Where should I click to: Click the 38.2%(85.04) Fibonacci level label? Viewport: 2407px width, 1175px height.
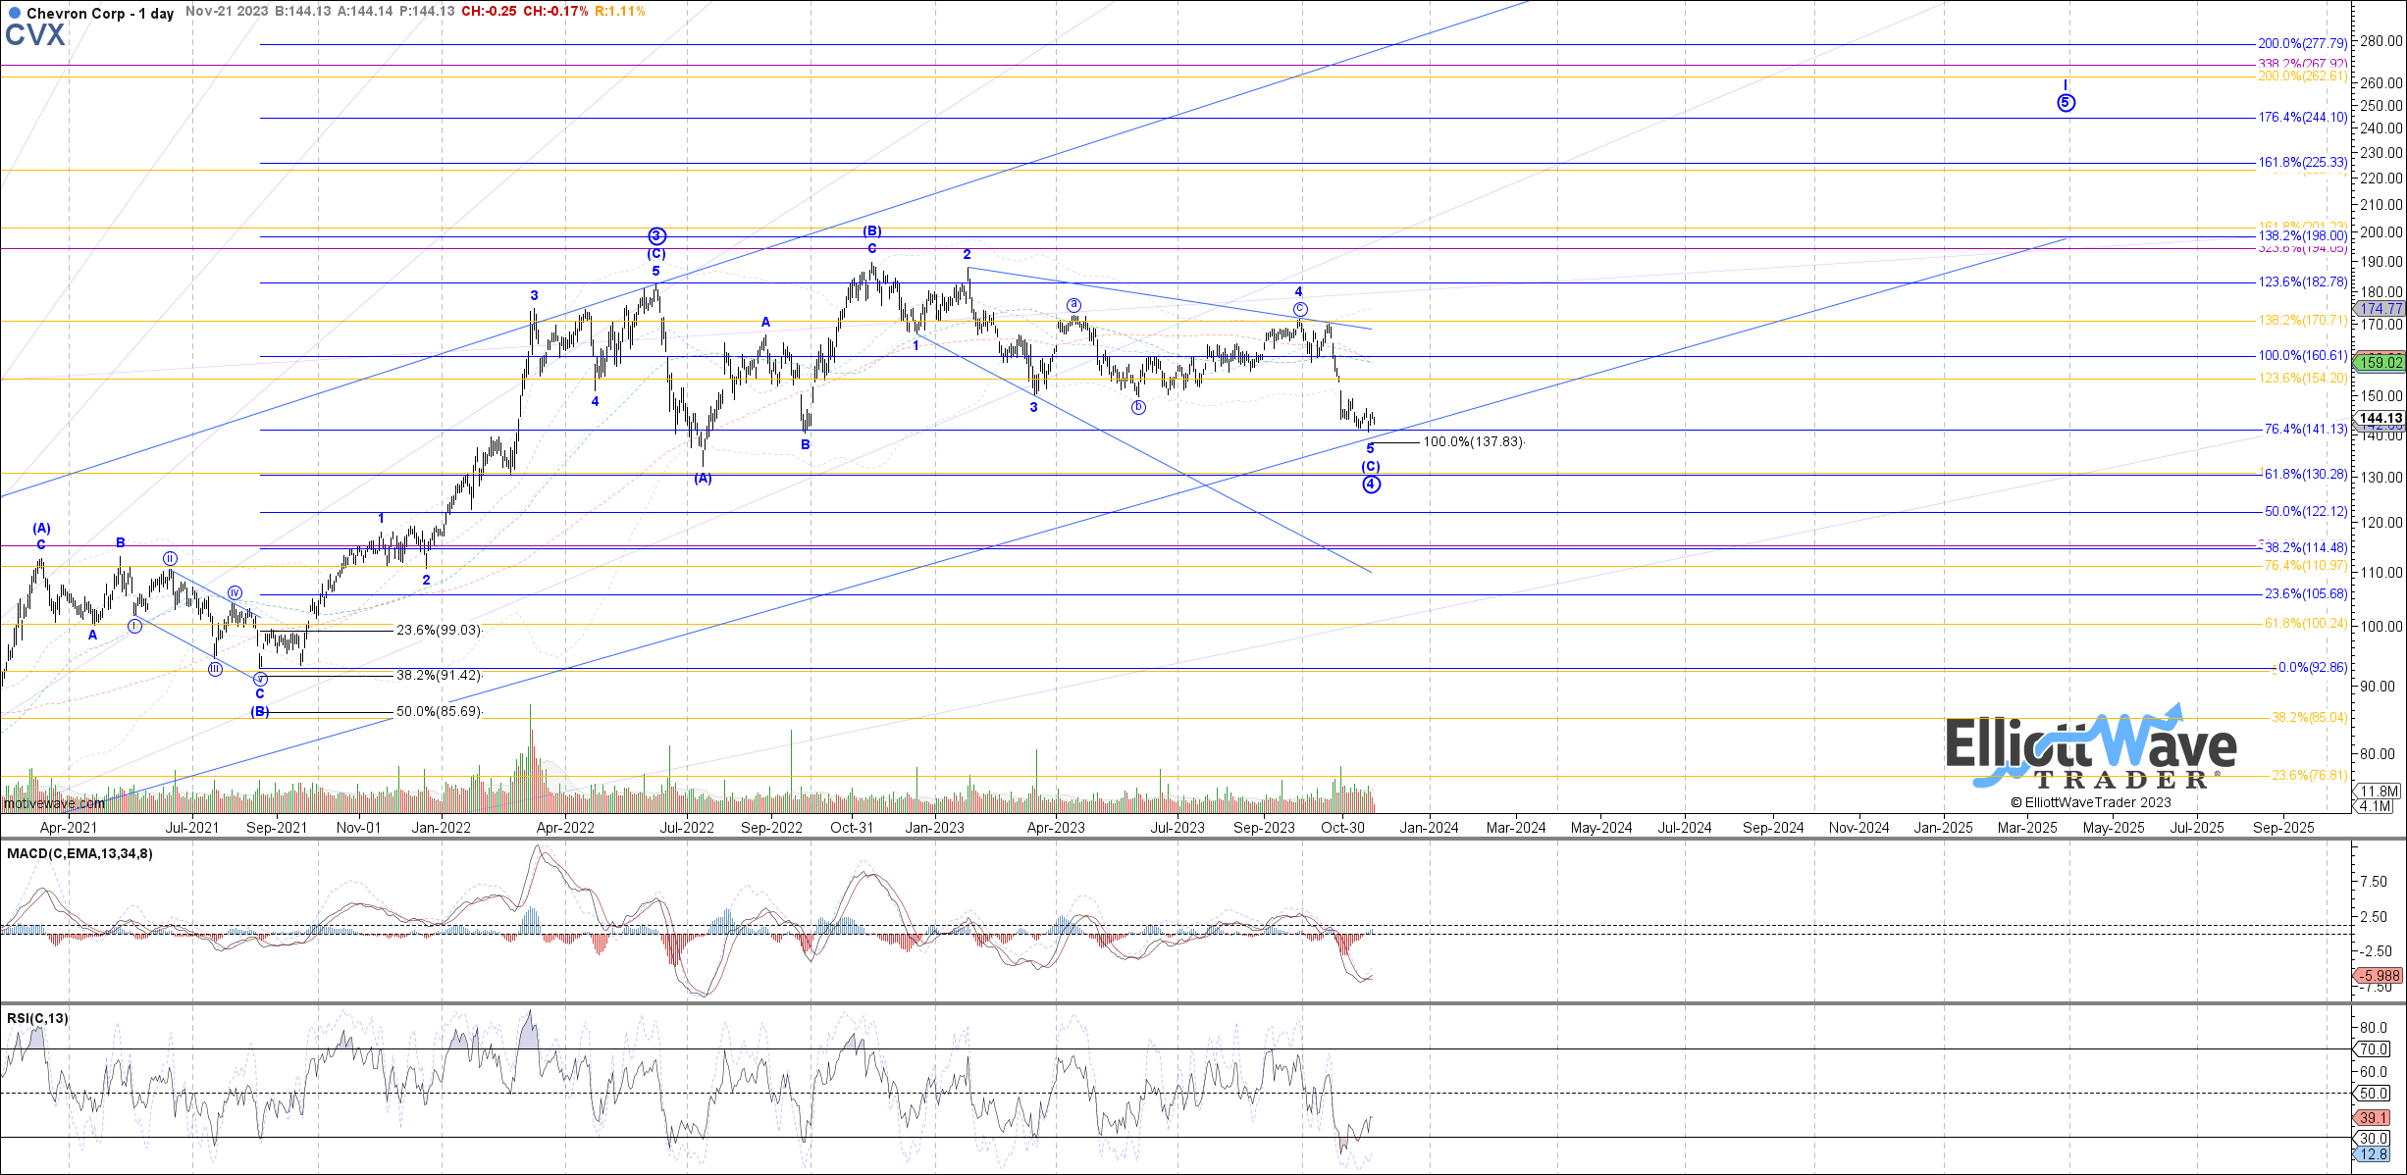coord(2309,718)
